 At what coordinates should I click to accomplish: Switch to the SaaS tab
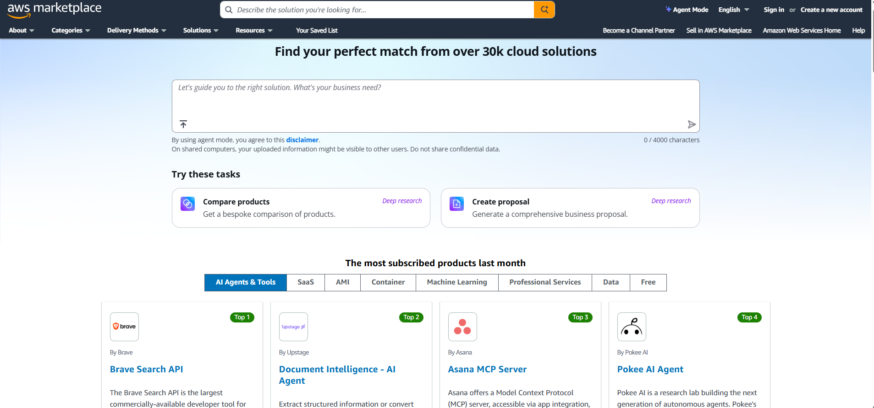pyautogui.click(x=306, y=282)
